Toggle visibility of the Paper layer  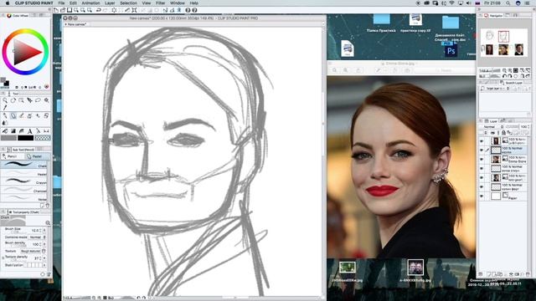click(x=482, y=196)
